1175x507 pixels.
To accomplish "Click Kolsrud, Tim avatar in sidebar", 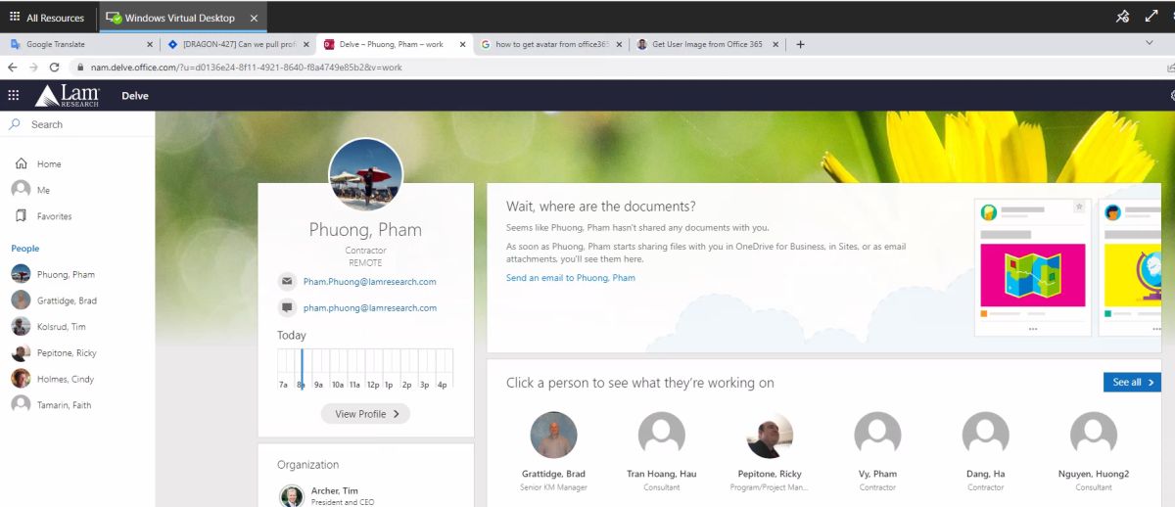I will [21, 326].
